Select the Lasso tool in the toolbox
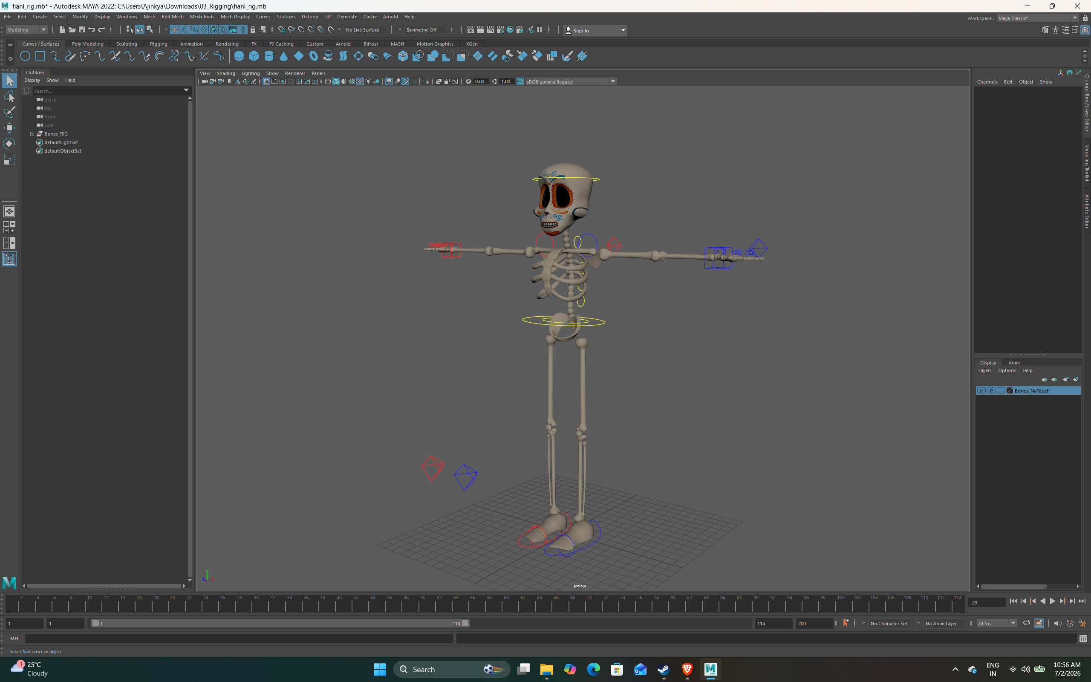Screen dimensions: 1091x682 (9, 96)
